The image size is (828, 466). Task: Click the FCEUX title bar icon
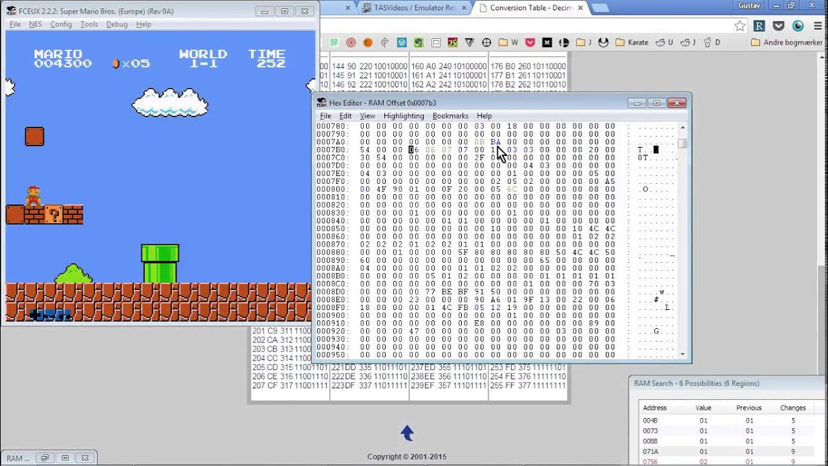[11, 11]
